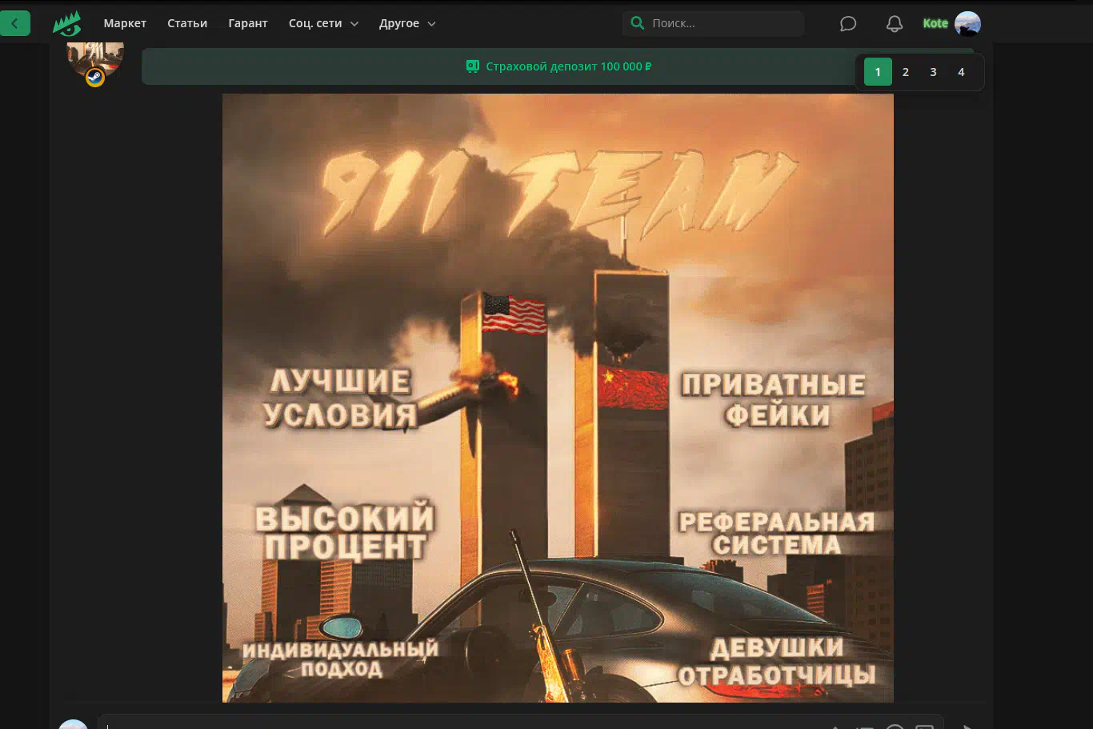Open the Kote username link
Screen dimensions: 1093x729
pyautogui.click(x=935, y=23)
